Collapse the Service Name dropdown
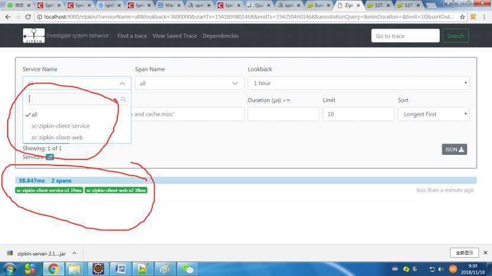The height and width of the screenshot is (276, 492). [x=123, y=83]
